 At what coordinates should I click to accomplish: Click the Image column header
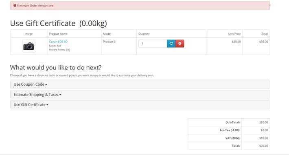28,34
